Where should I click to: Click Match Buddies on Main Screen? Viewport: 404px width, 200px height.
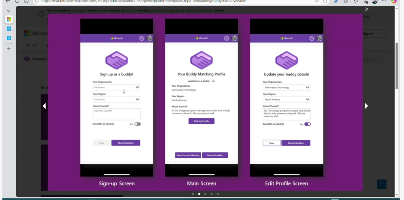215,155
